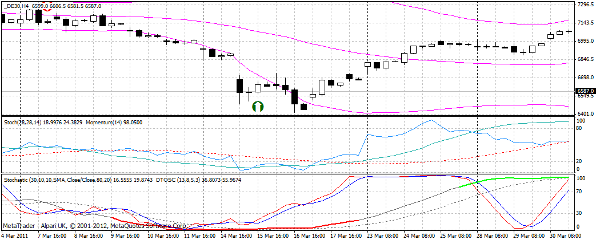Screen dimensions: 596x240
Task: Click the 11 Mar 16:00 time label
Action: (201, 235)
